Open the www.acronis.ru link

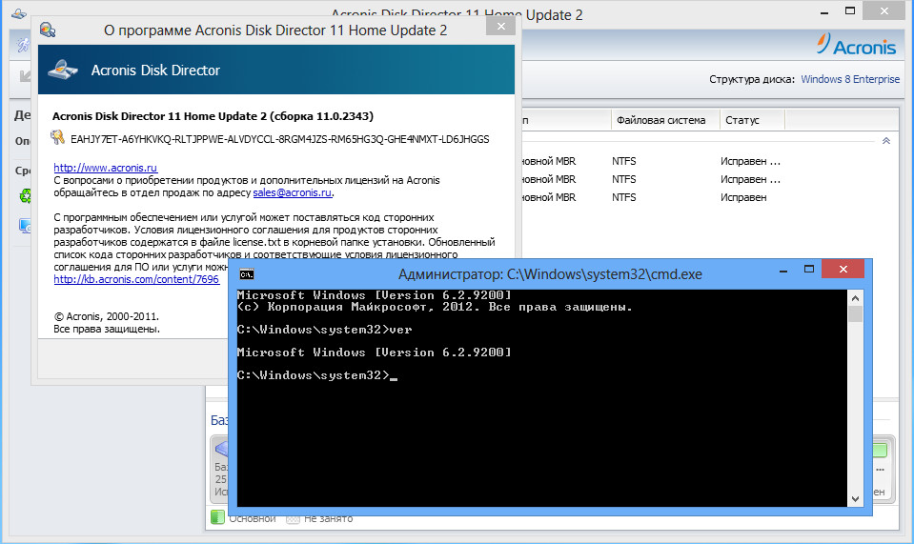click(91, 168)
